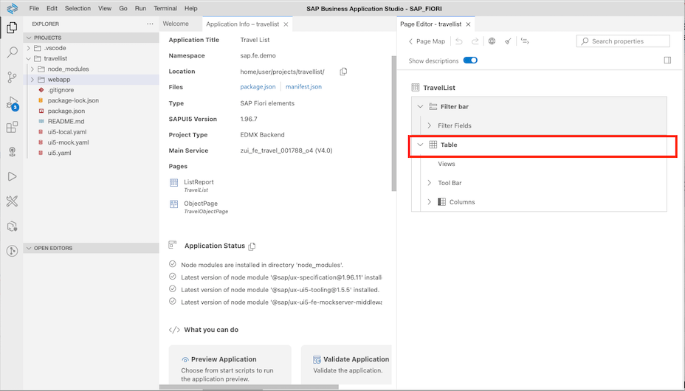Click the Application Info vertical scrollbar

tap(394, 123)
